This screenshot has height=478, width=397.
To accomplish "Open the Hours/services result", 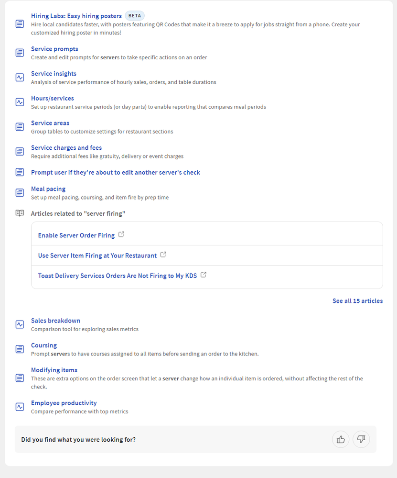I will point(53,98).
